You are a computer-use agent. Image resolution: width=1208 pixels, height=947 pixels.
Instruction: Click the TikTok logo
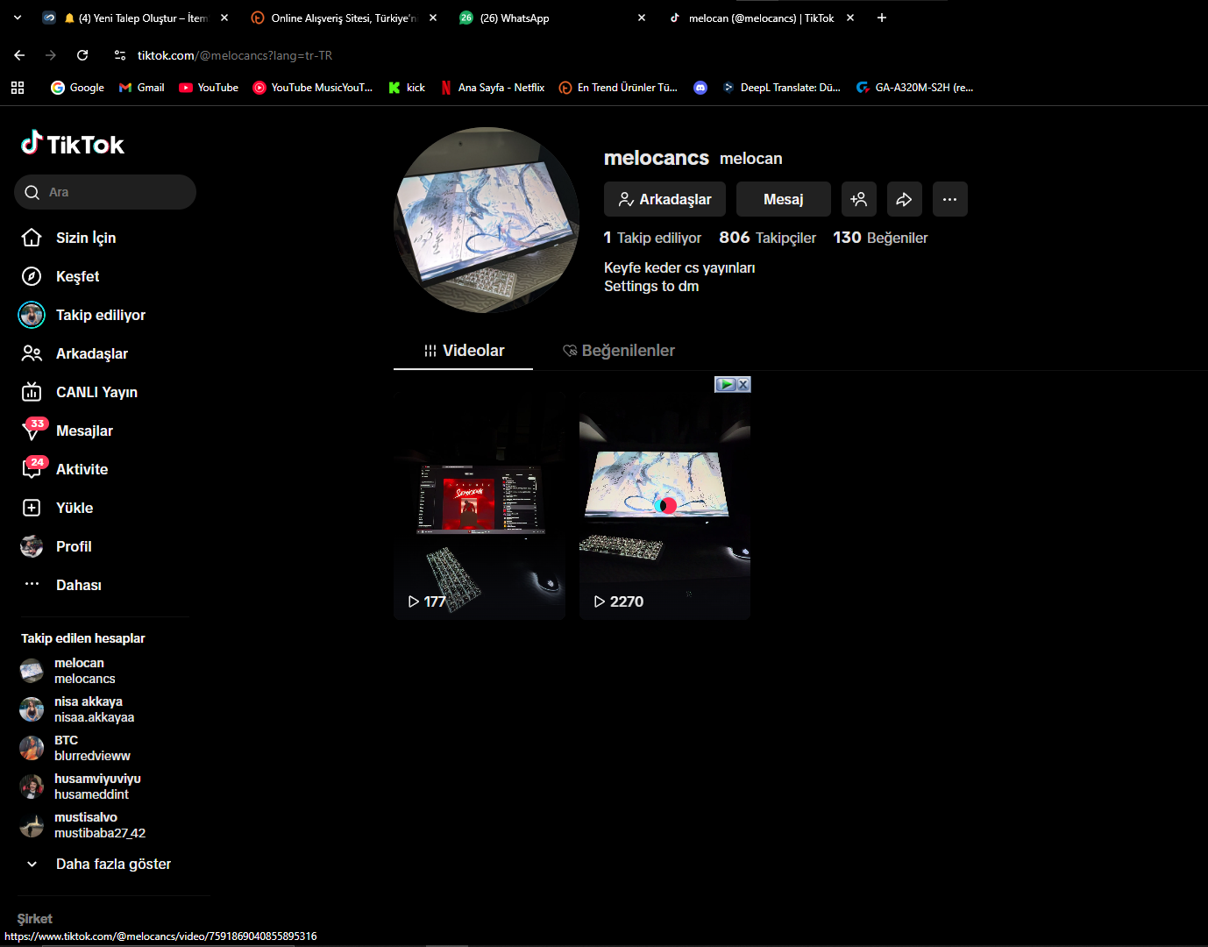tap(73, 144)
